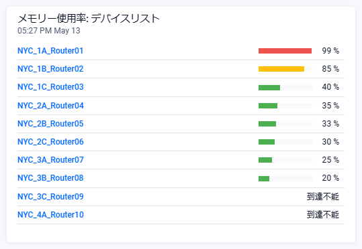Open the NYC_1C_Router03 device link
Screen dimensions: 362x249
coord(50,87)
